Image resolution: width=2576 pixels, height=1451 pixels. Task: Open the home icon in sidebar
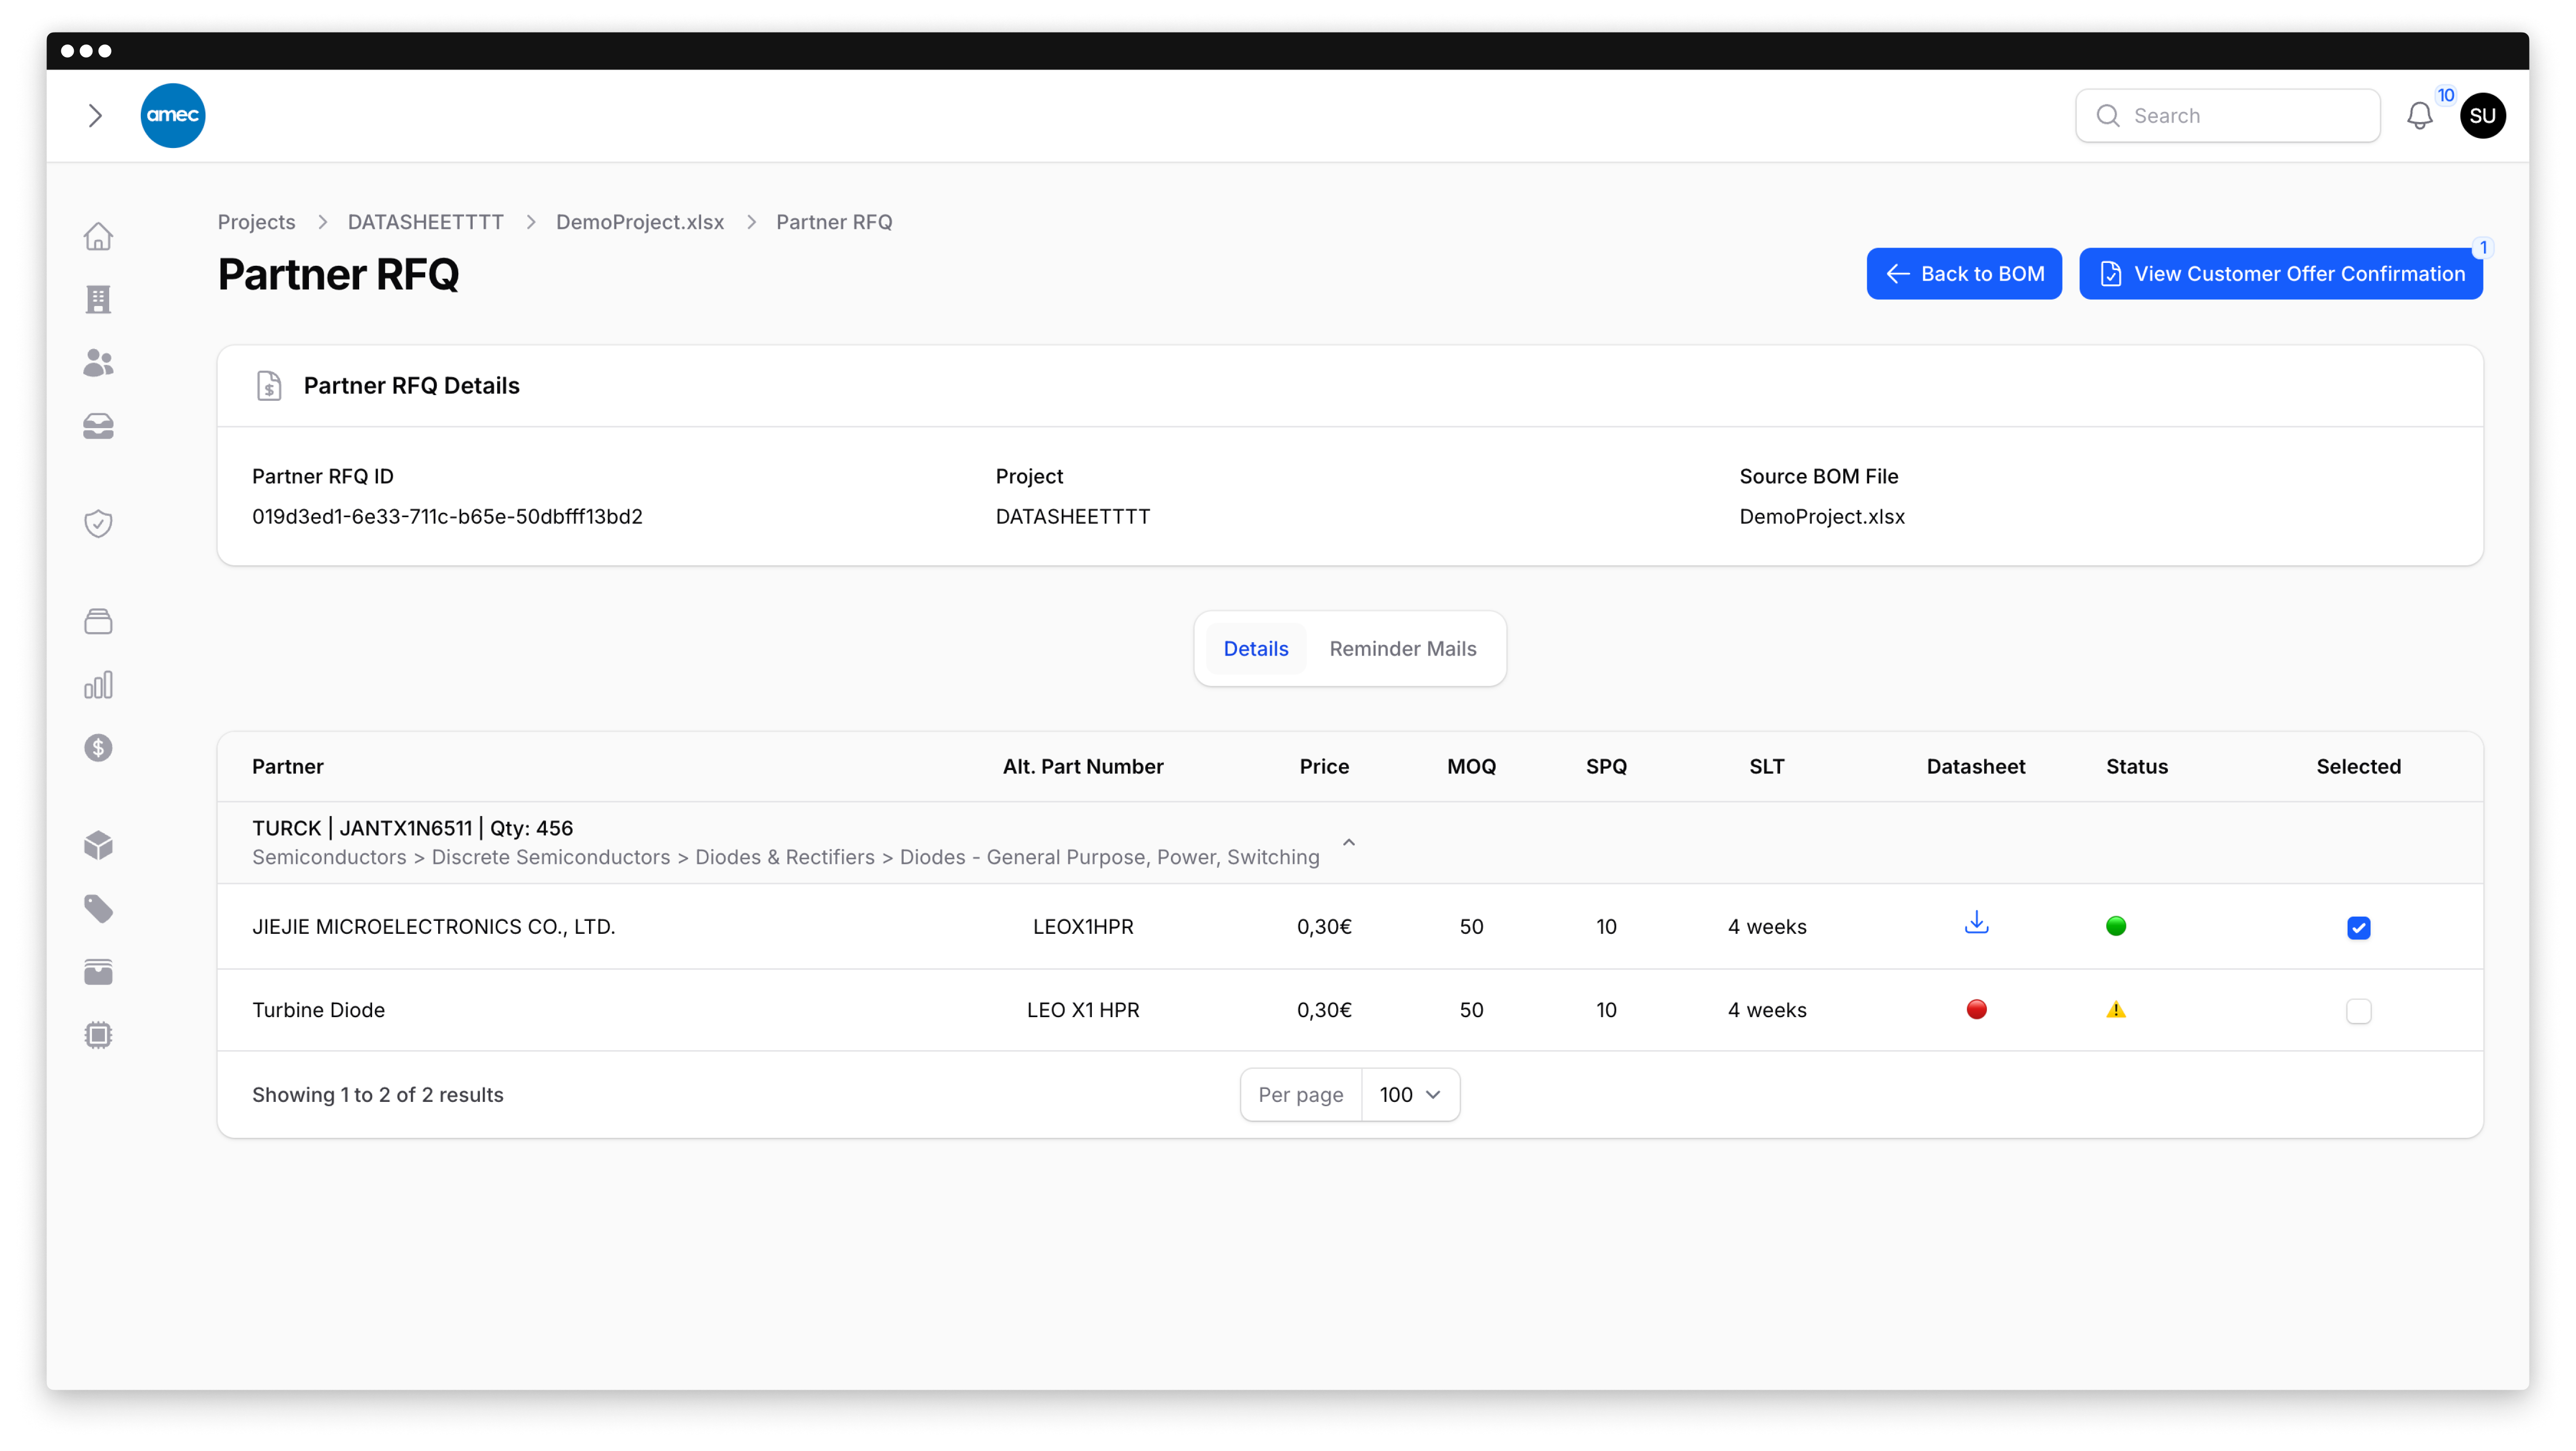tap(98, 237)
